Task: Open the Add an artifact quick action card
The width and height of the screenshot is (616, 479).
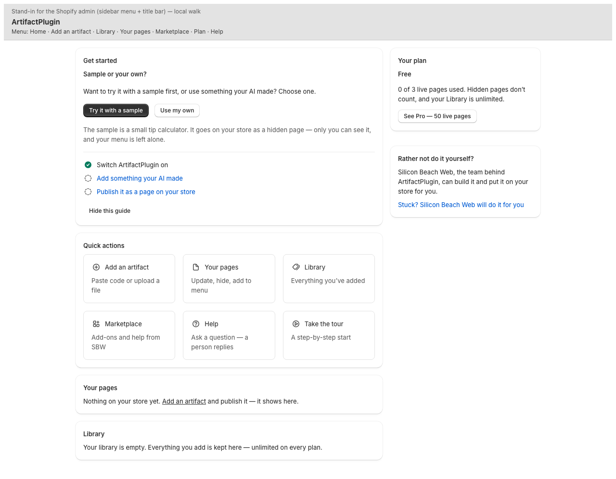Action: click(129, 279)
